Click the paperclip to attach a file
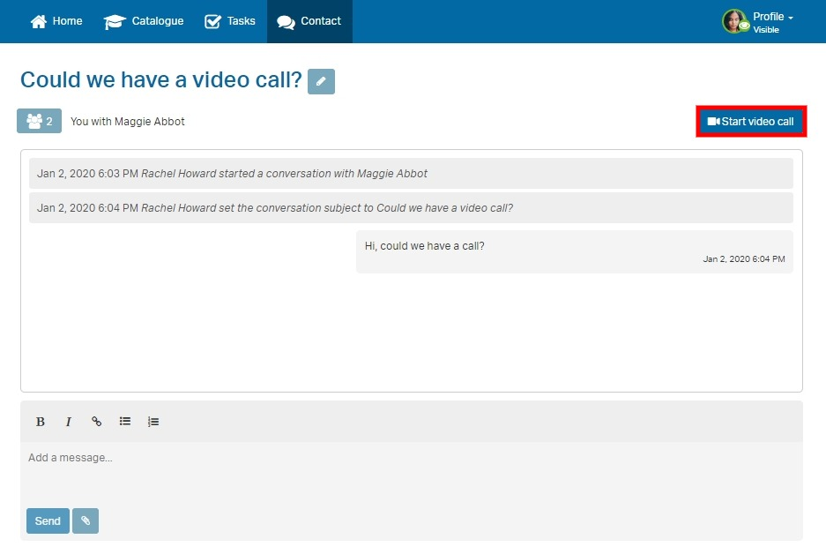Viewport: 826px width, 554px height. (x=86, y=520)
